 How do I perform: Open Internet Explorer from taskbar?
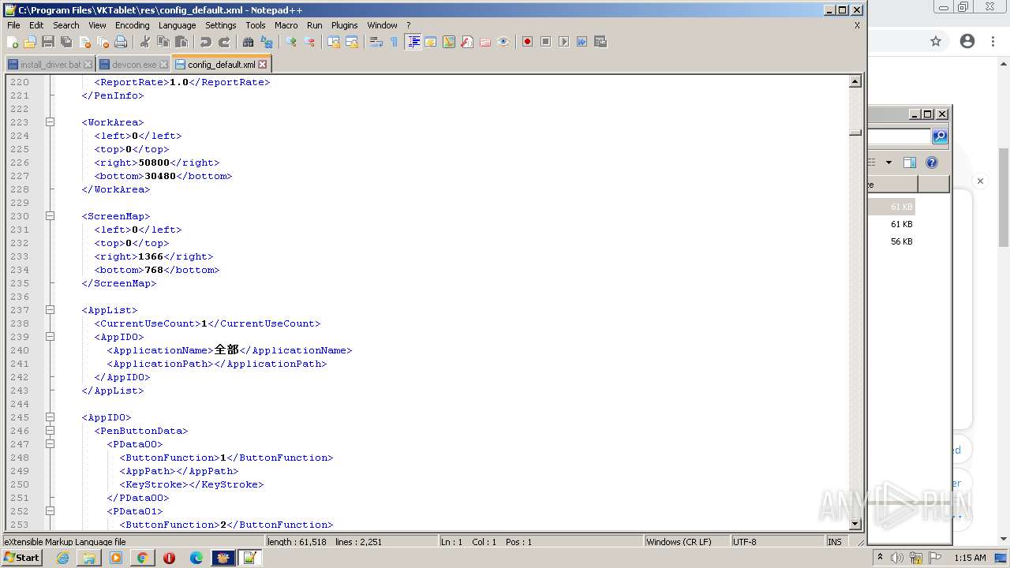click(x=62, y=558)
